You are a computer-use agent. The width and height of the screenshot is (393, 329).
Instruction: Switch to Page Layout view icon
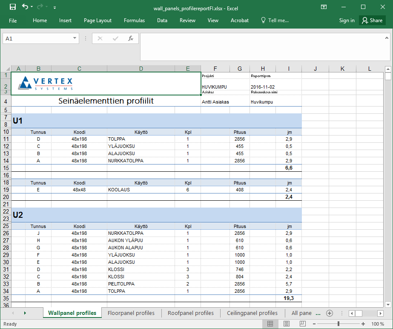tap(287, 324)
